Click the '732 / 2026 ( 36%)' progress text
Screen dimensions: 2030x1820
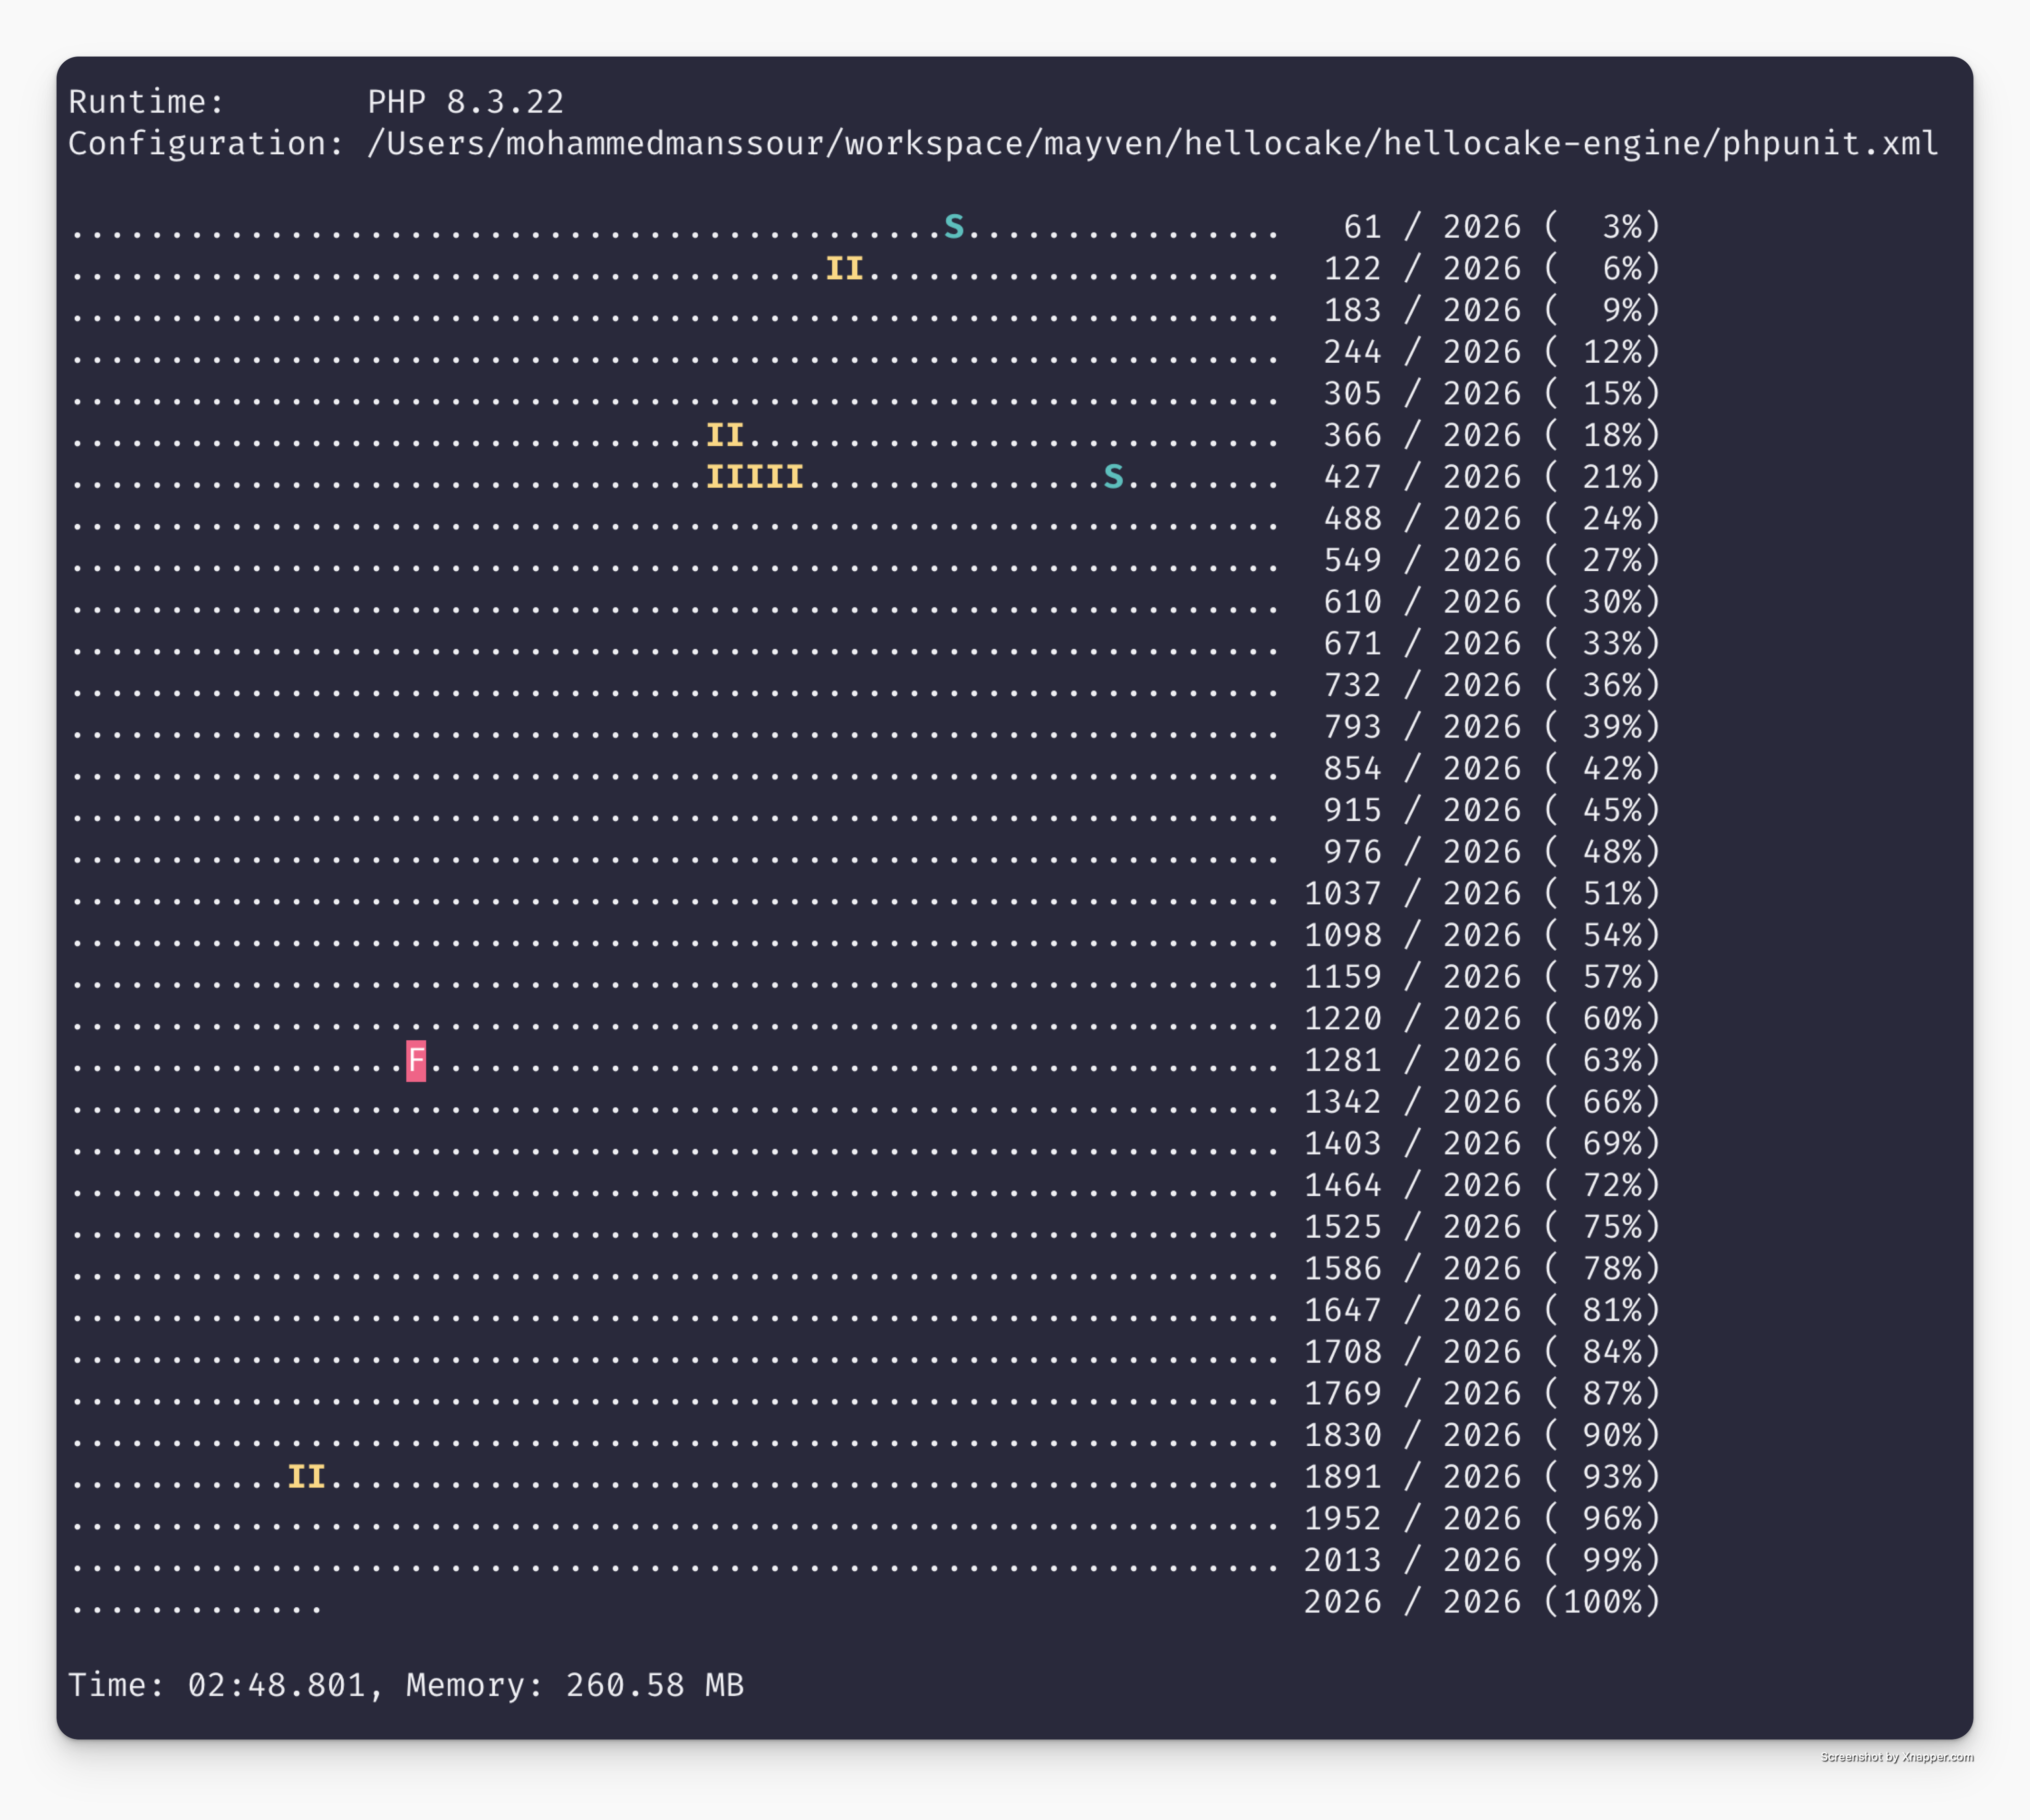pos(1492,686)
